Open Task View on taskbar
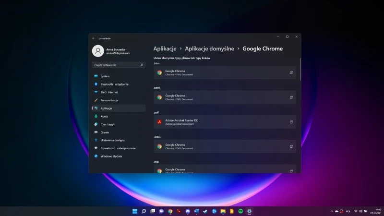The width and height of the screenshot is (384, 216). point(153,211)
